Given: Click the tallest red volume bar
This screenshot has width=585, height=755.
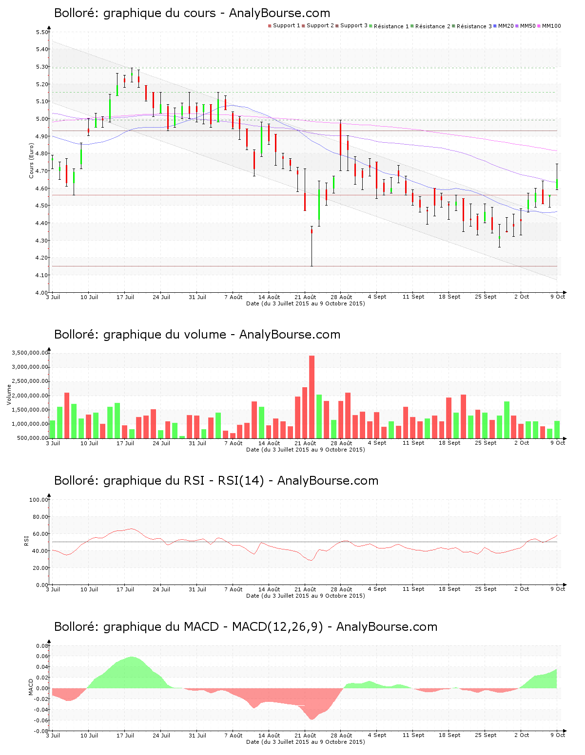Looking at the screenshot, I should tap(312, 397).
